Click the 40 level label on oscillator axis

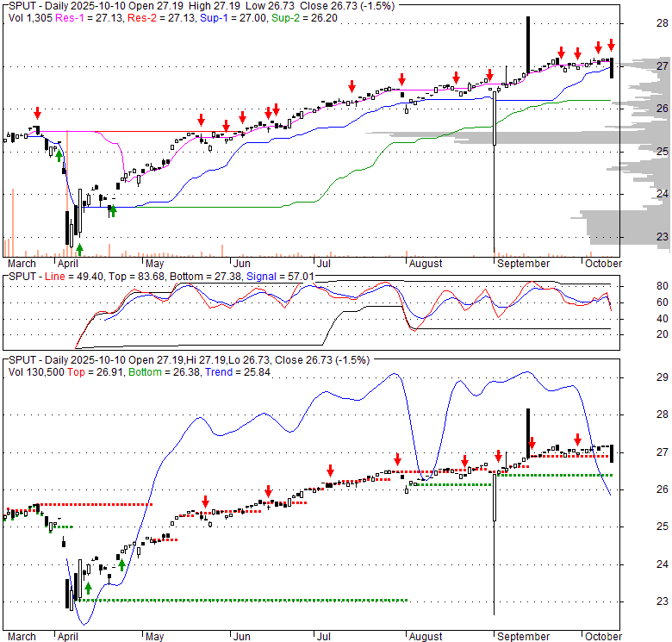coord(663,319)
